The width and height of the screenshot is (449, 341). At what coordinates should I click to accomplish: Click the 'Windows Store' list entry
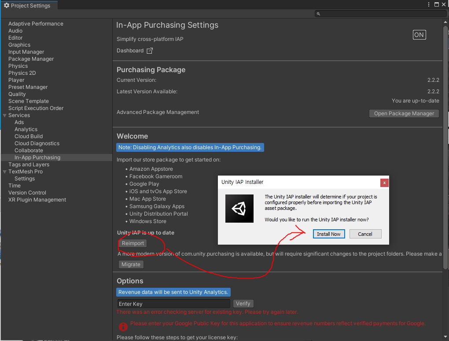pyautogui.click(x=147, y=221)
